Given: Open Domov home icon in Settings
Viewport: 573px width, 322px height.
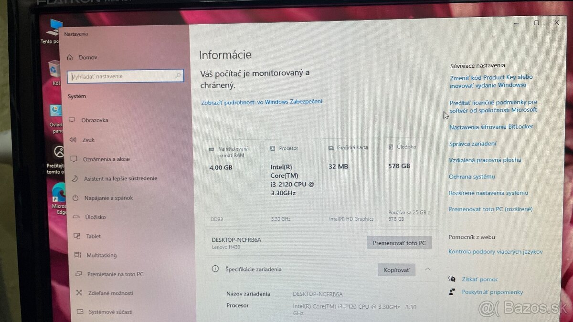Looking at the screenshot, I should 70,57.
